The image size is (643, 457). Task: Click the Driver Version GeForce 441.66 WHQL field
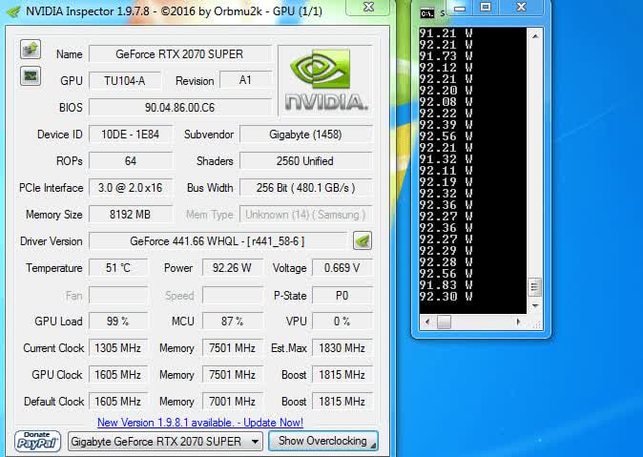click(218, 240)
